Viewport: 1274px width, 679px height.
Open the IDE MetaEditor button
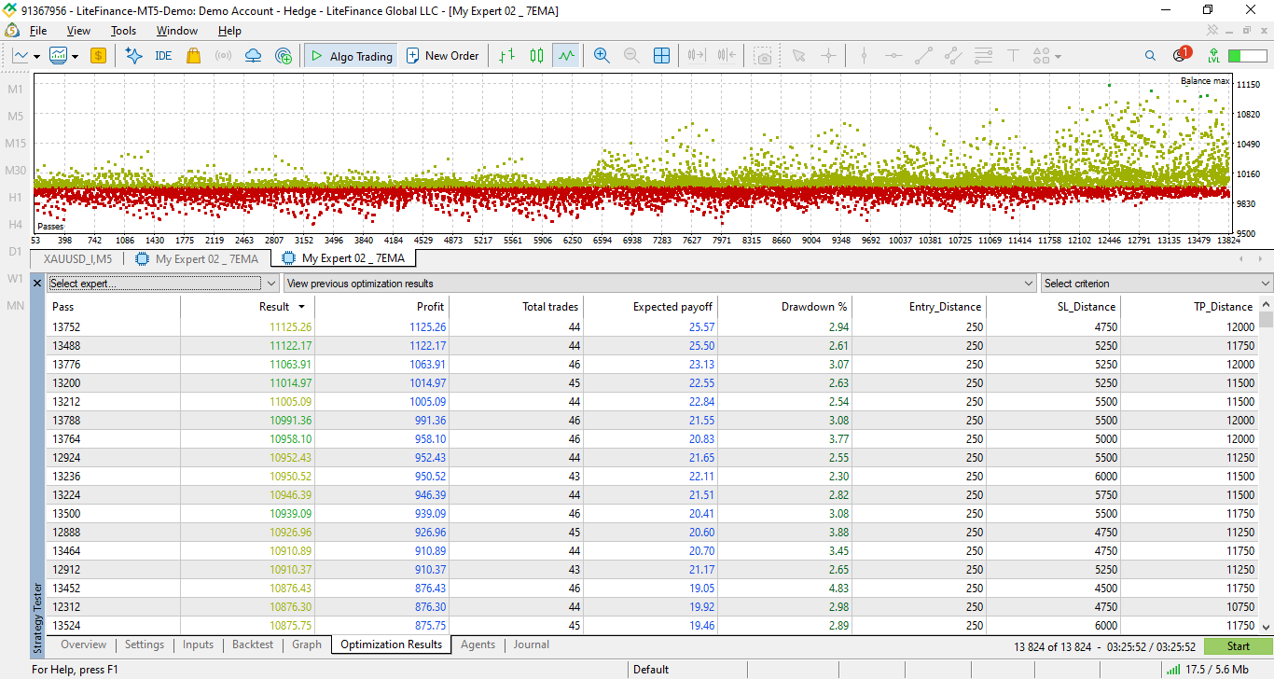click(163, 56)
